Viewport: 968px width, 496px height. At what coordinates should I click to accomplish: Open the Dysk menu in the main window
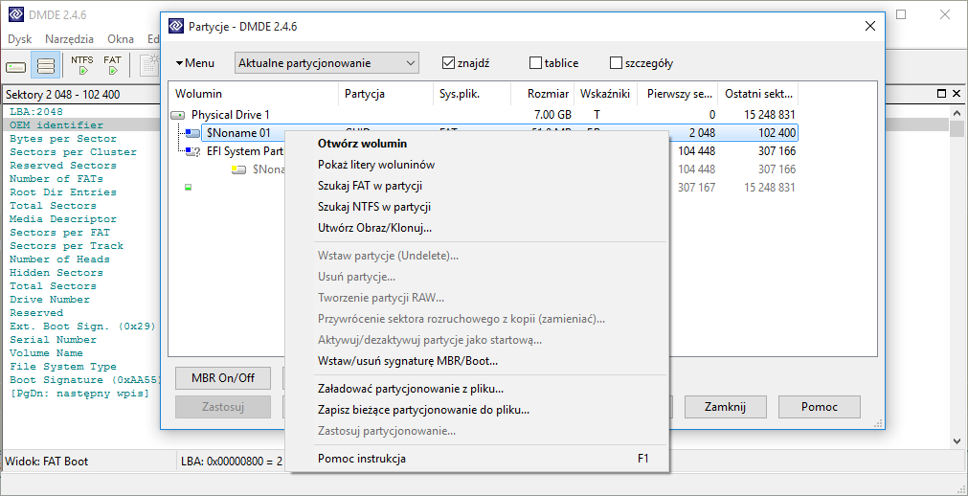pos(20,39)
